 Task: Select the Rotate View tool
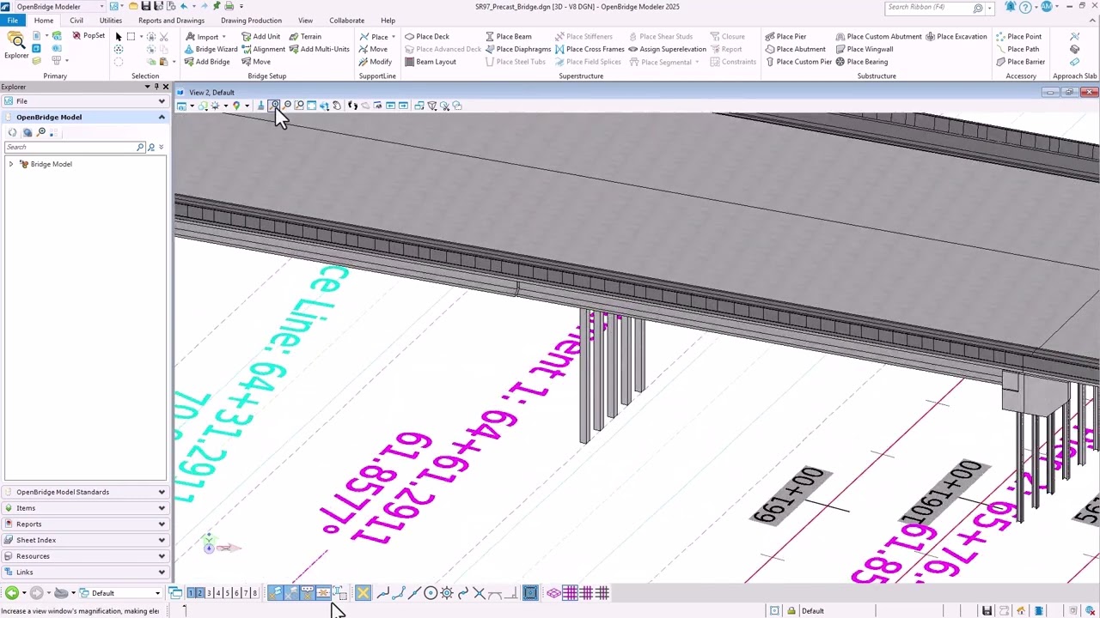click(324, 106)
